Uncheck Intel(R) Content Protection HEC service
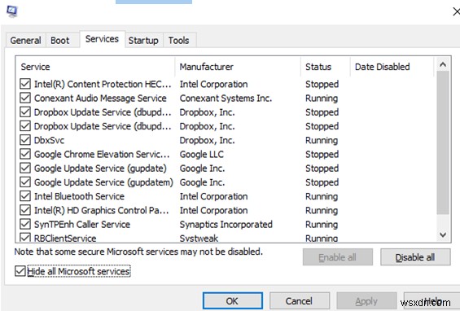The width and height of the screenshot is (460, 311). (25, 84)
